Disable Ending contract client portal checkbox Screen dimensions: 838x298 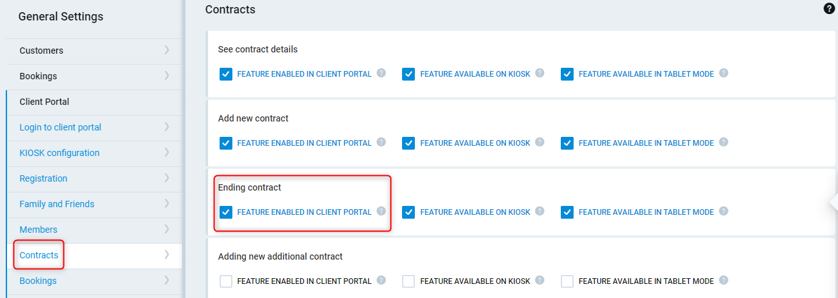[x=226, y=212]
